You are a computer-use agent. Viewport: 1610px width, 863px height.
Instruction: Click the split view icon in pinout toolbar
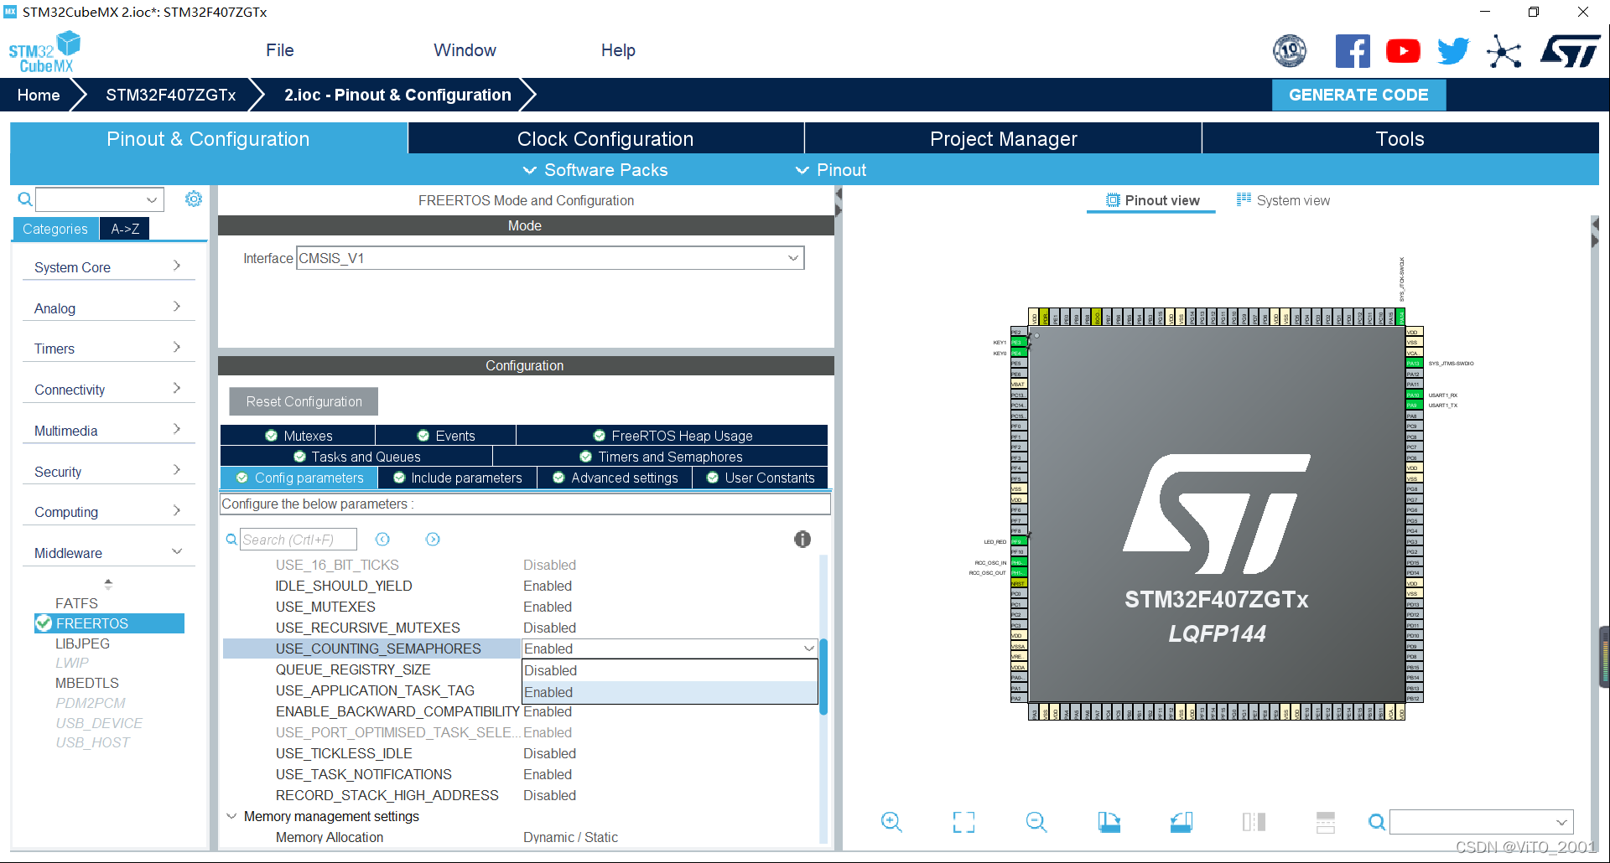(x=1254, y=822)
